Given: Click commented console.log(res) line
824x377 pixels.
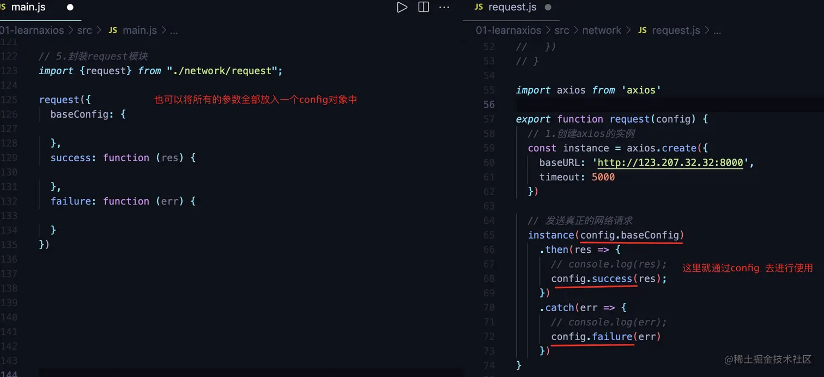Looking at the screenshot, I should tap(609, 264).
